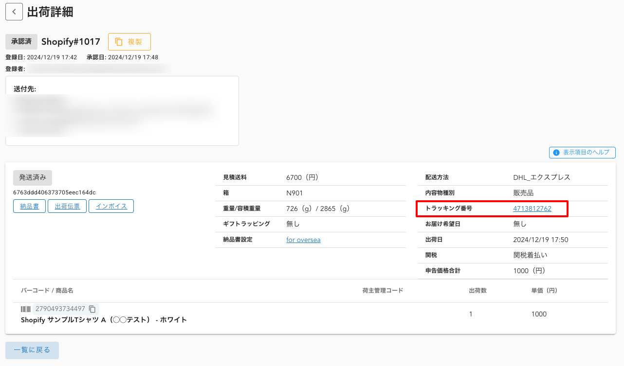The width and height of the screenshot is (624, 366).
Task: Click the copy icon on the 複製 button
Action: click(119, 42)
